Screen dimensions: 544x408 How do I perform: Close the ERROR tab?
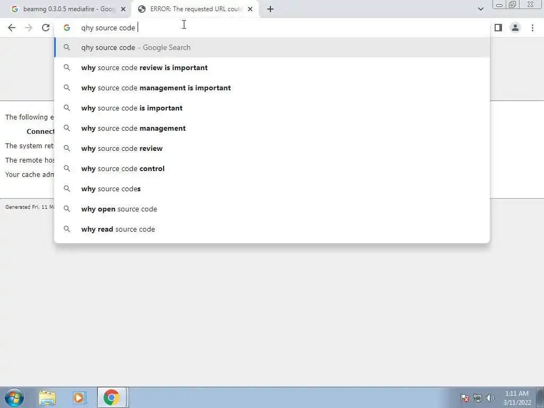click(x=250, y=10)
